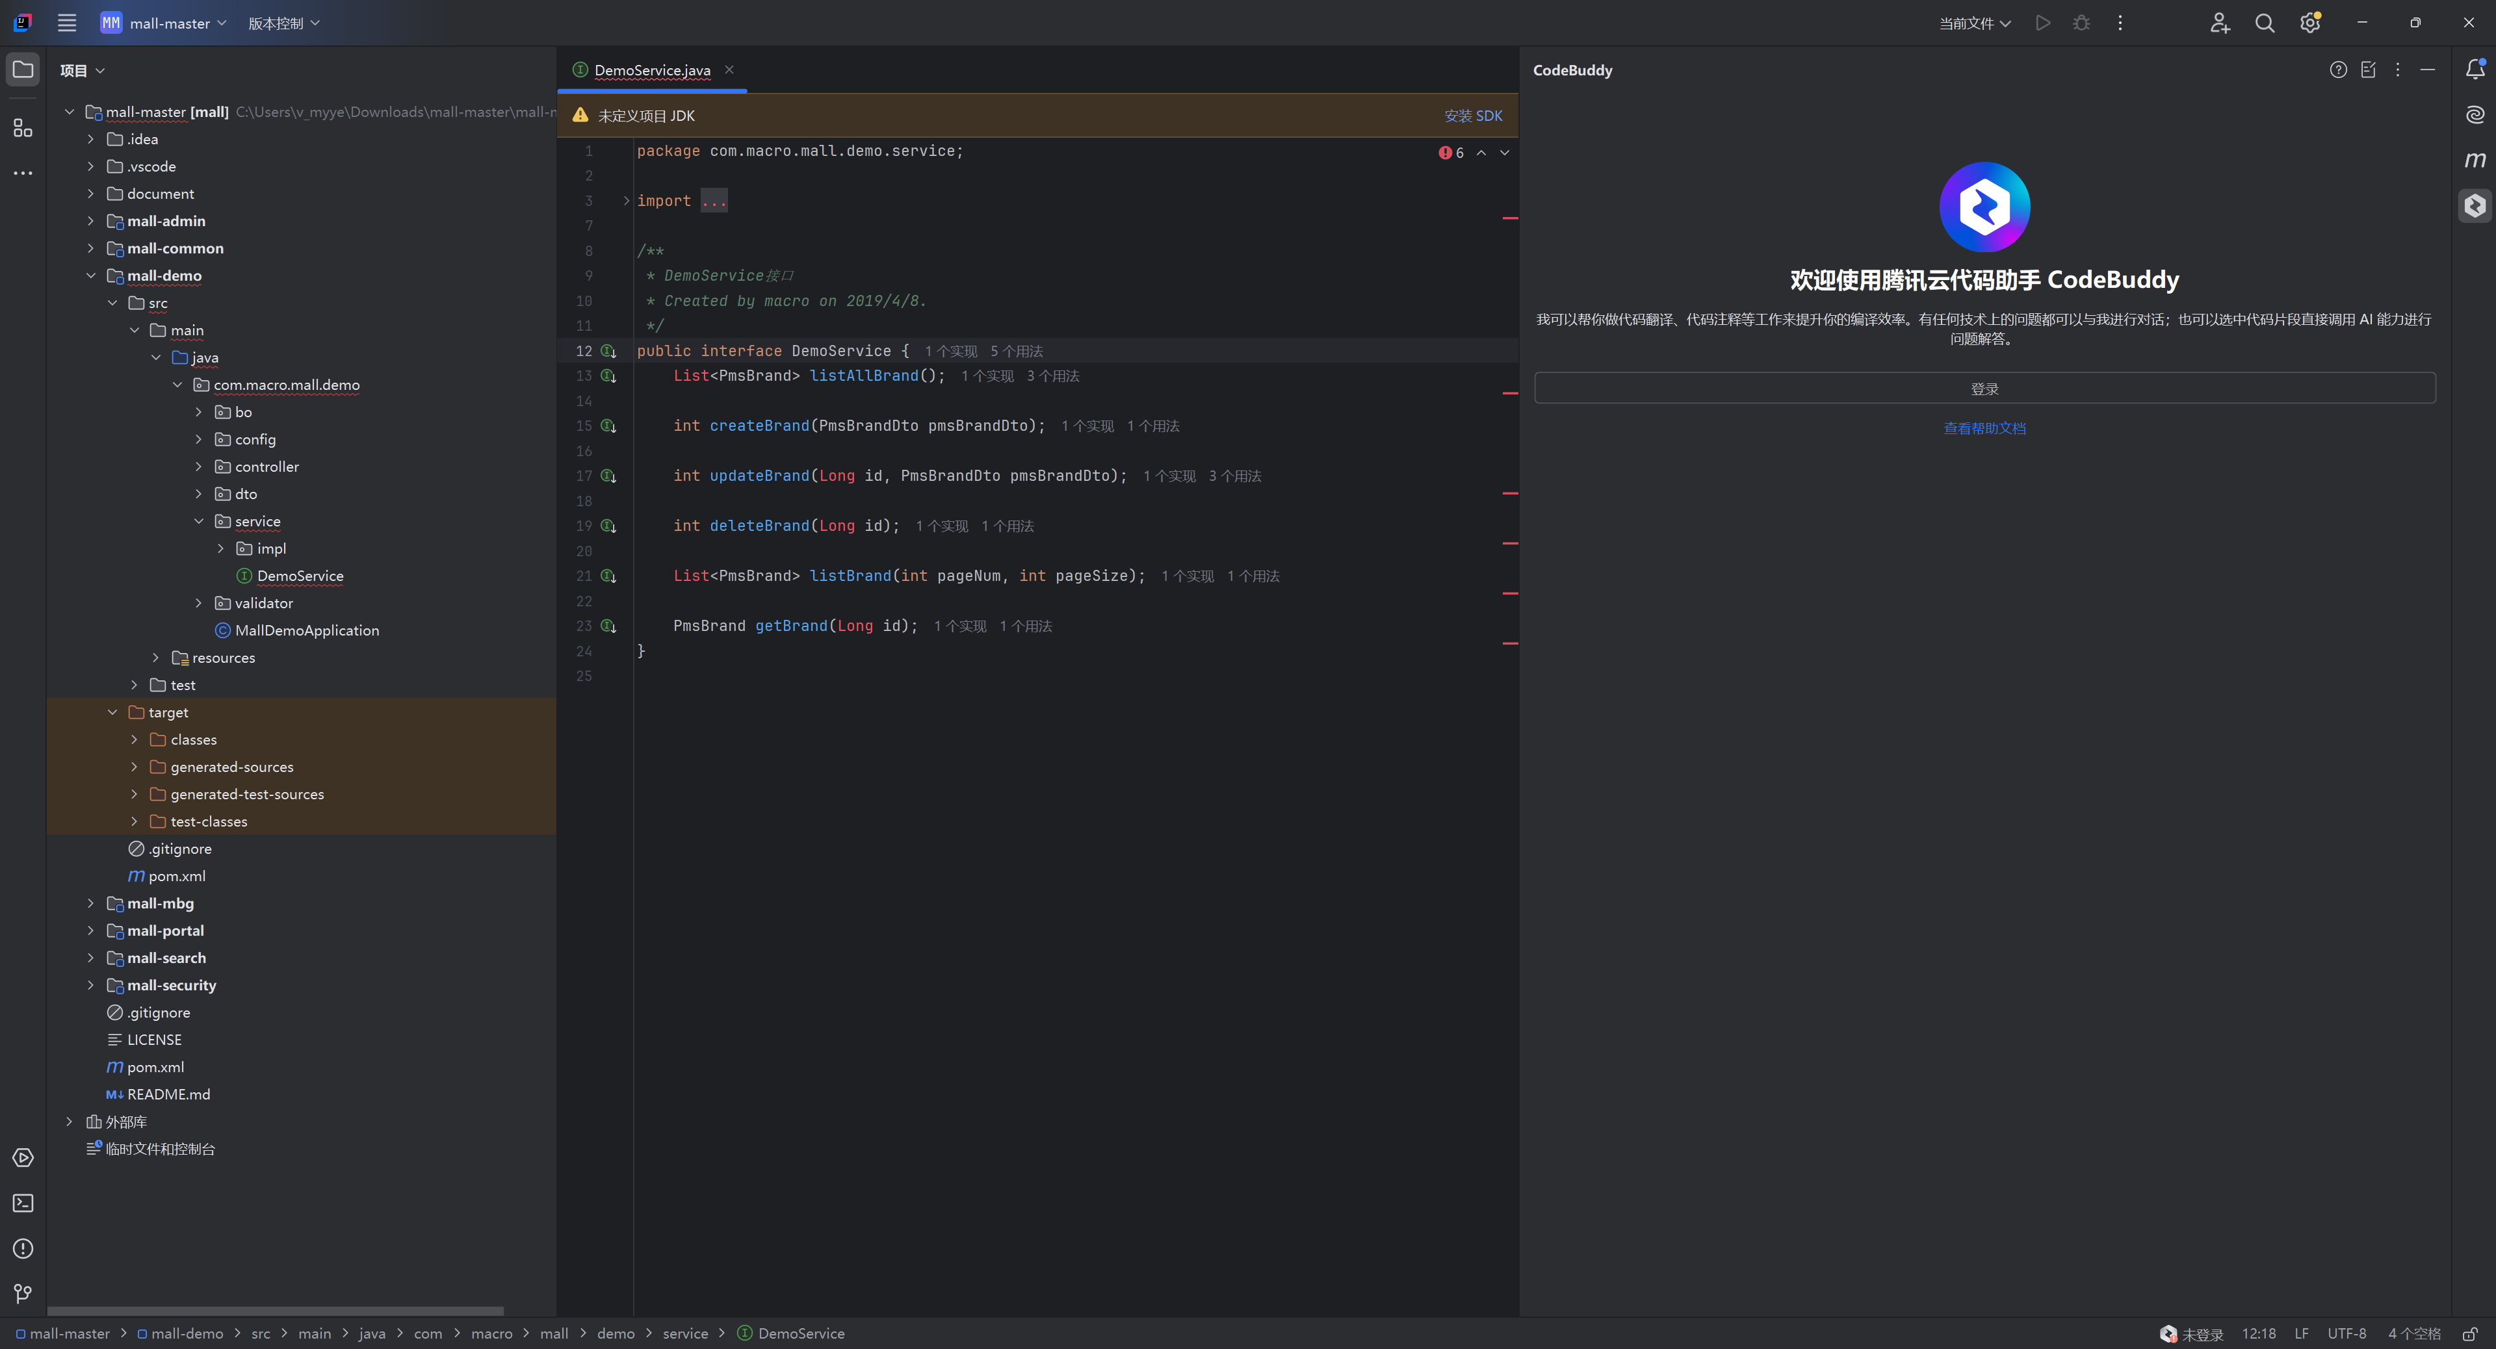2496x1349 pixels.
Task: Toggle the import fold arrow on line 3
Action: coord(626,200)
